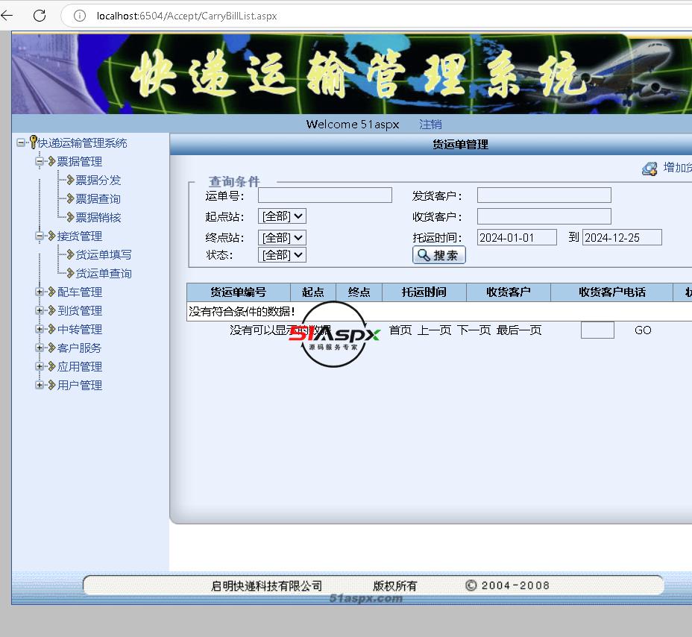Click the browser back arrow
This screenshot has height=637, width=692.
[x=7, y=16]
